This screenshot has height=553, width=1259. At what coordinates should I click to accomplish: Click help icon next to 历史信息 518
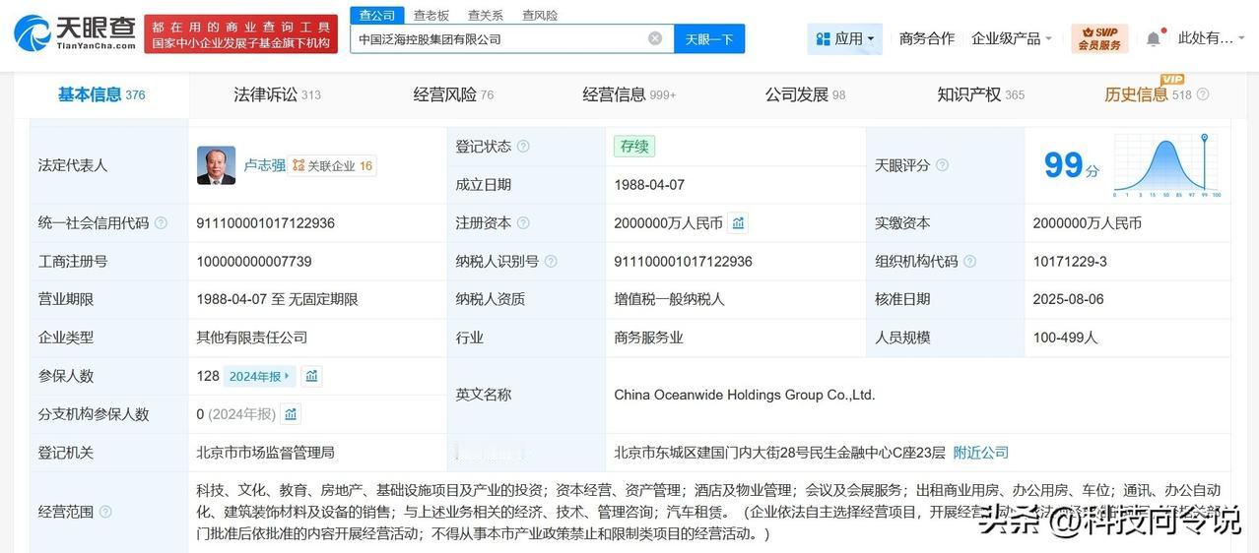tap(1203, 95)
